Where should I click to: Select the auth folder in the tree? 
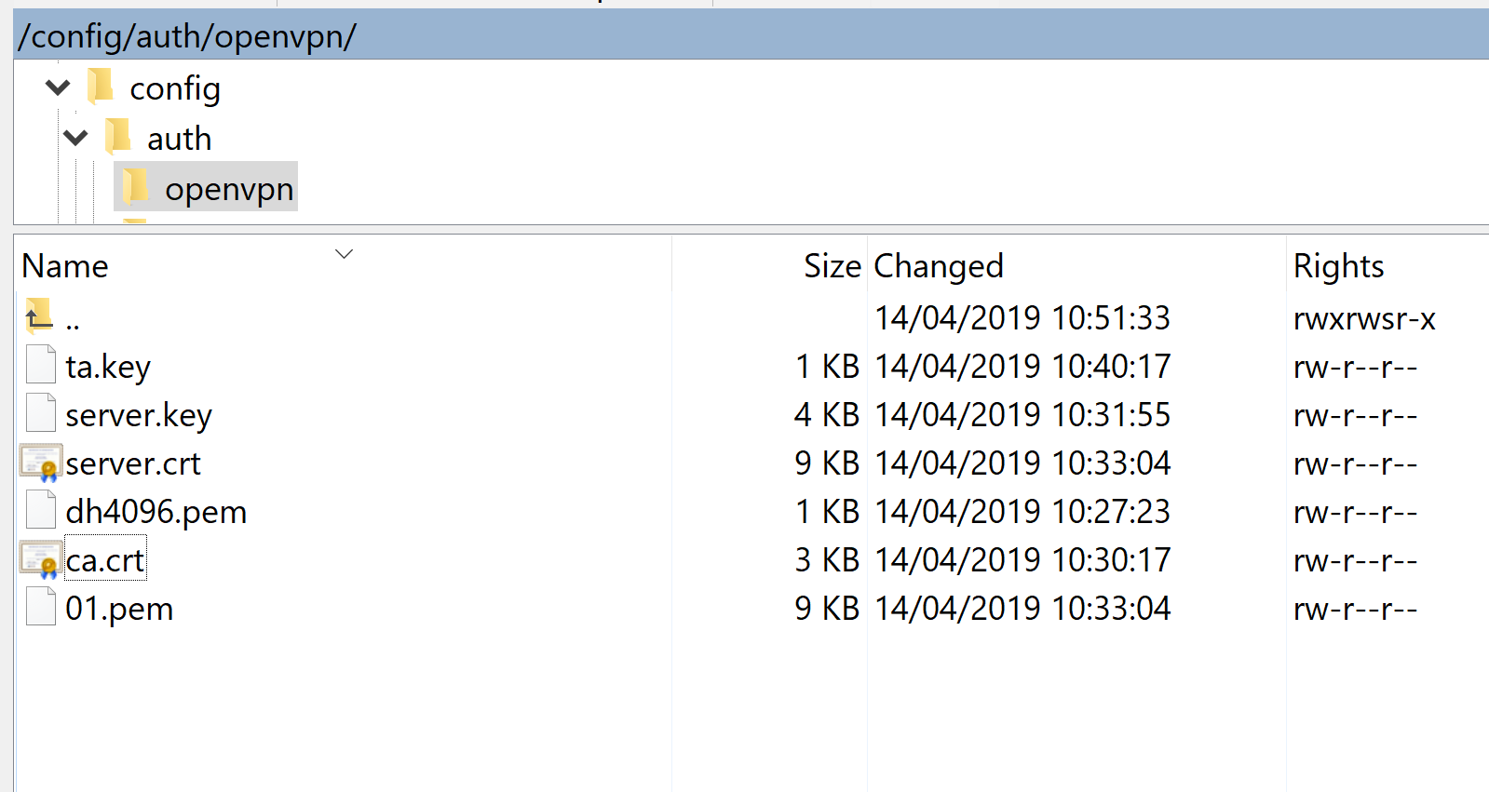pos(179,138)
